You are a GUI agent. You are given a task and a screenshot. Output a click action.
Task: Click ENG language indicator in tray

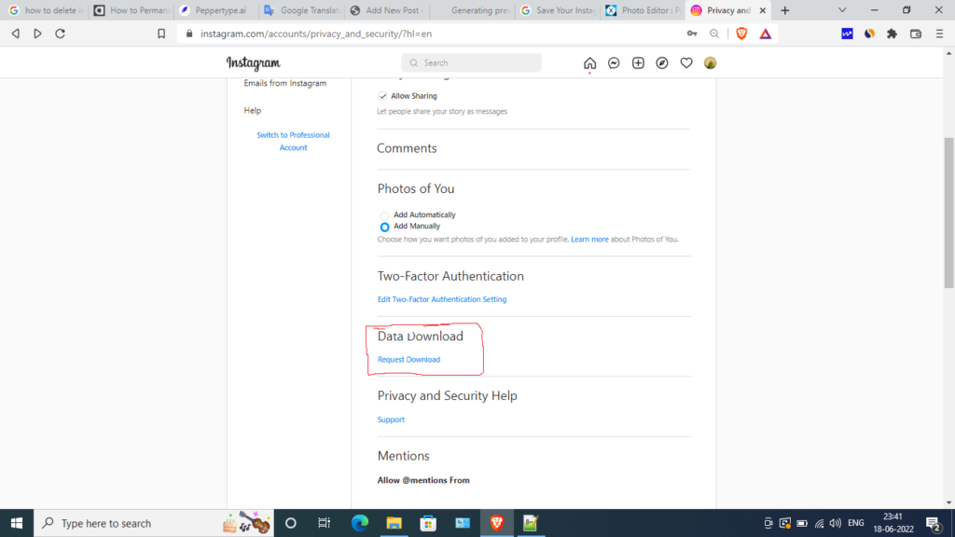point(856,523)
